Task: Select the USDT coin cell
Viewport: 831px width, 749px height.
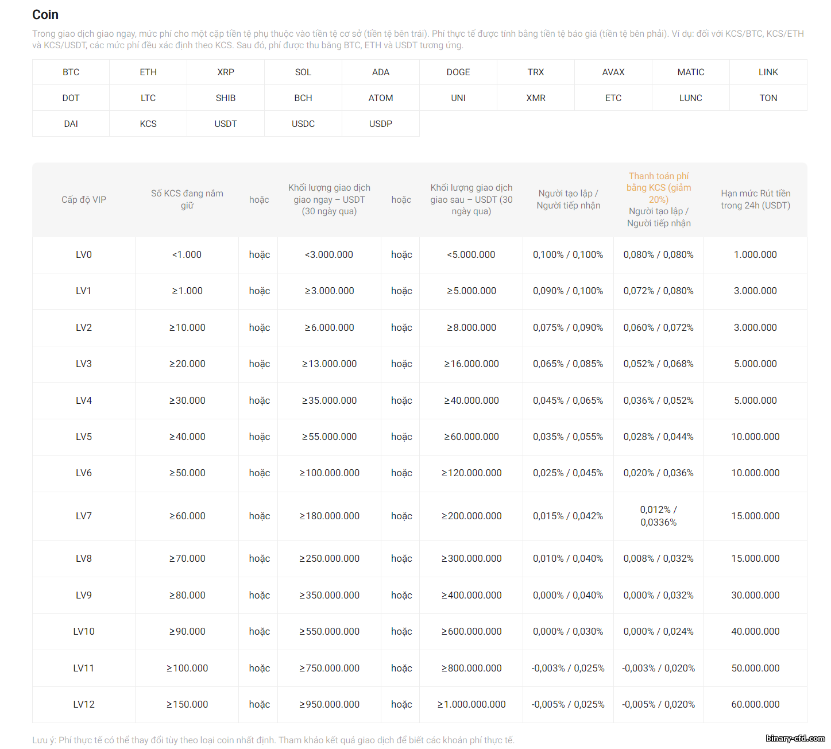Action: pyautogui.click(x=226, y=124)
